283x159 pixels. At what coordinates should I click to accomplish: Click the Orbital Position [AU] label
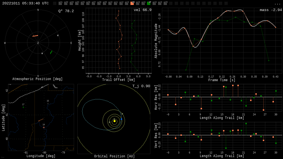point(114,156)
